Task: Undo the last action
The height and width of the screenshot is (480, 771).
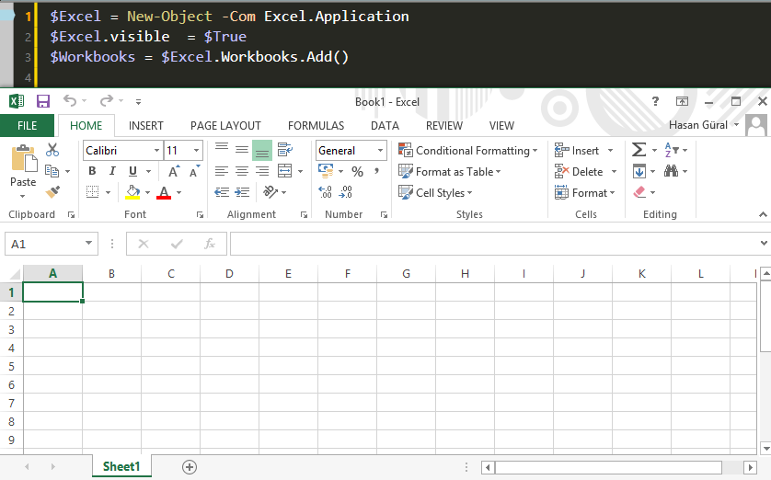Action: (70, 101)
